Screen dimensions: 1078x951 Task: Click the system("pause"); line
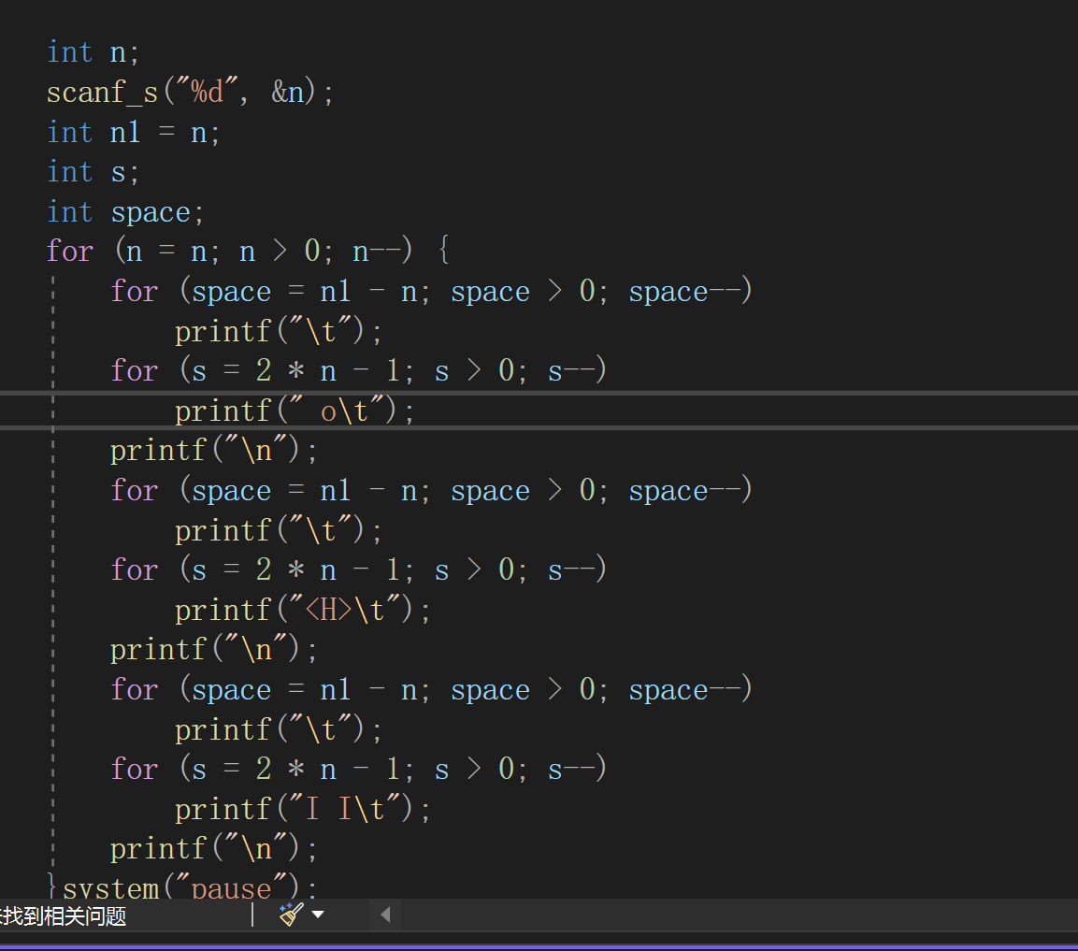point(189,887)
